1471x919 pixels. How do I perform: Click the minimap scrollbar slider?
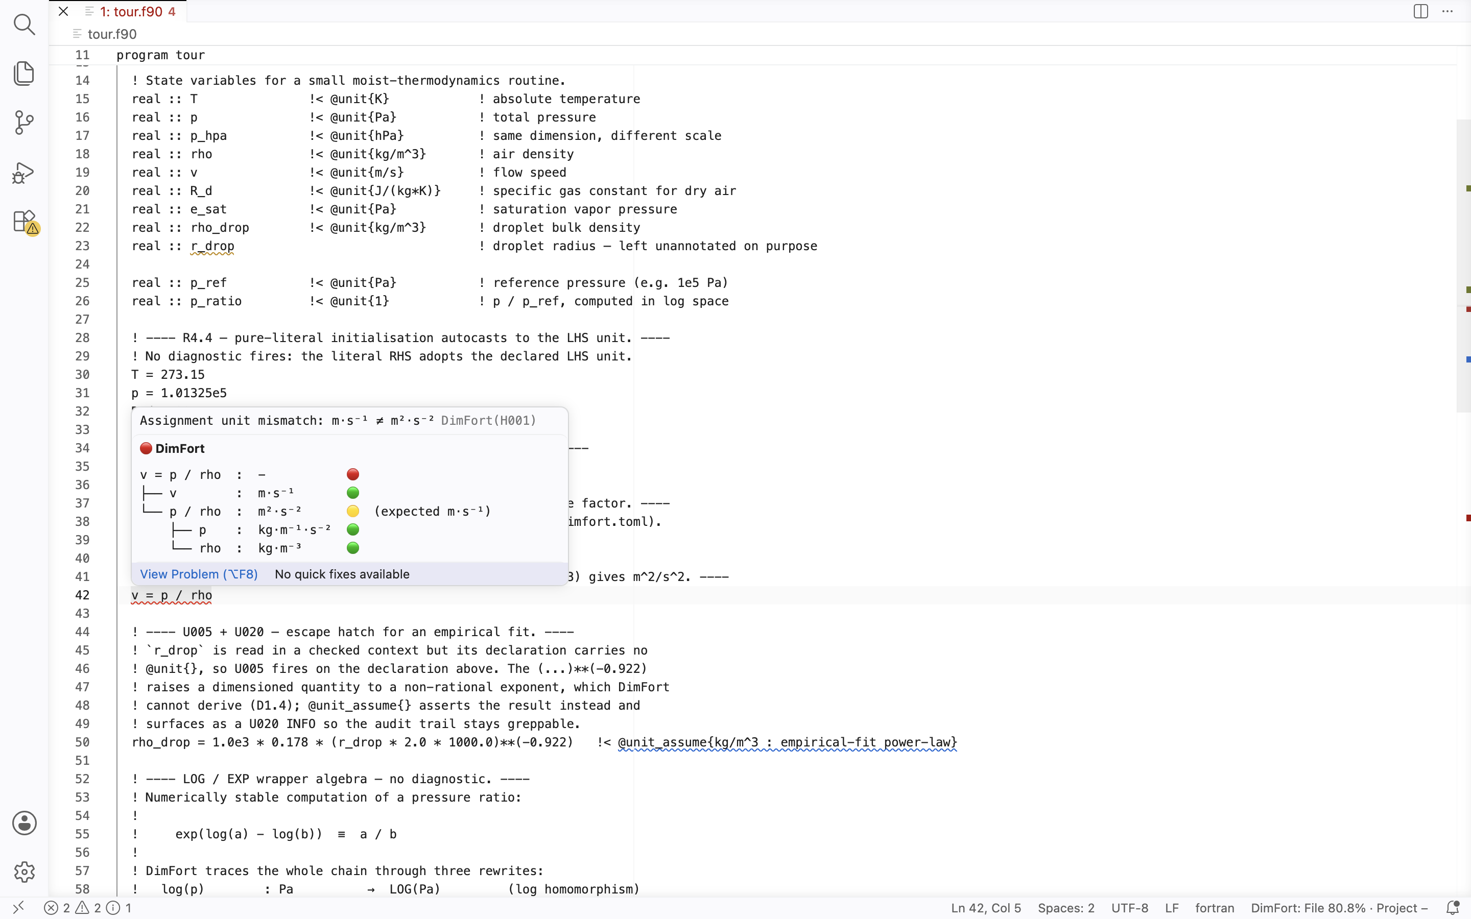(x=1463, y=265)
